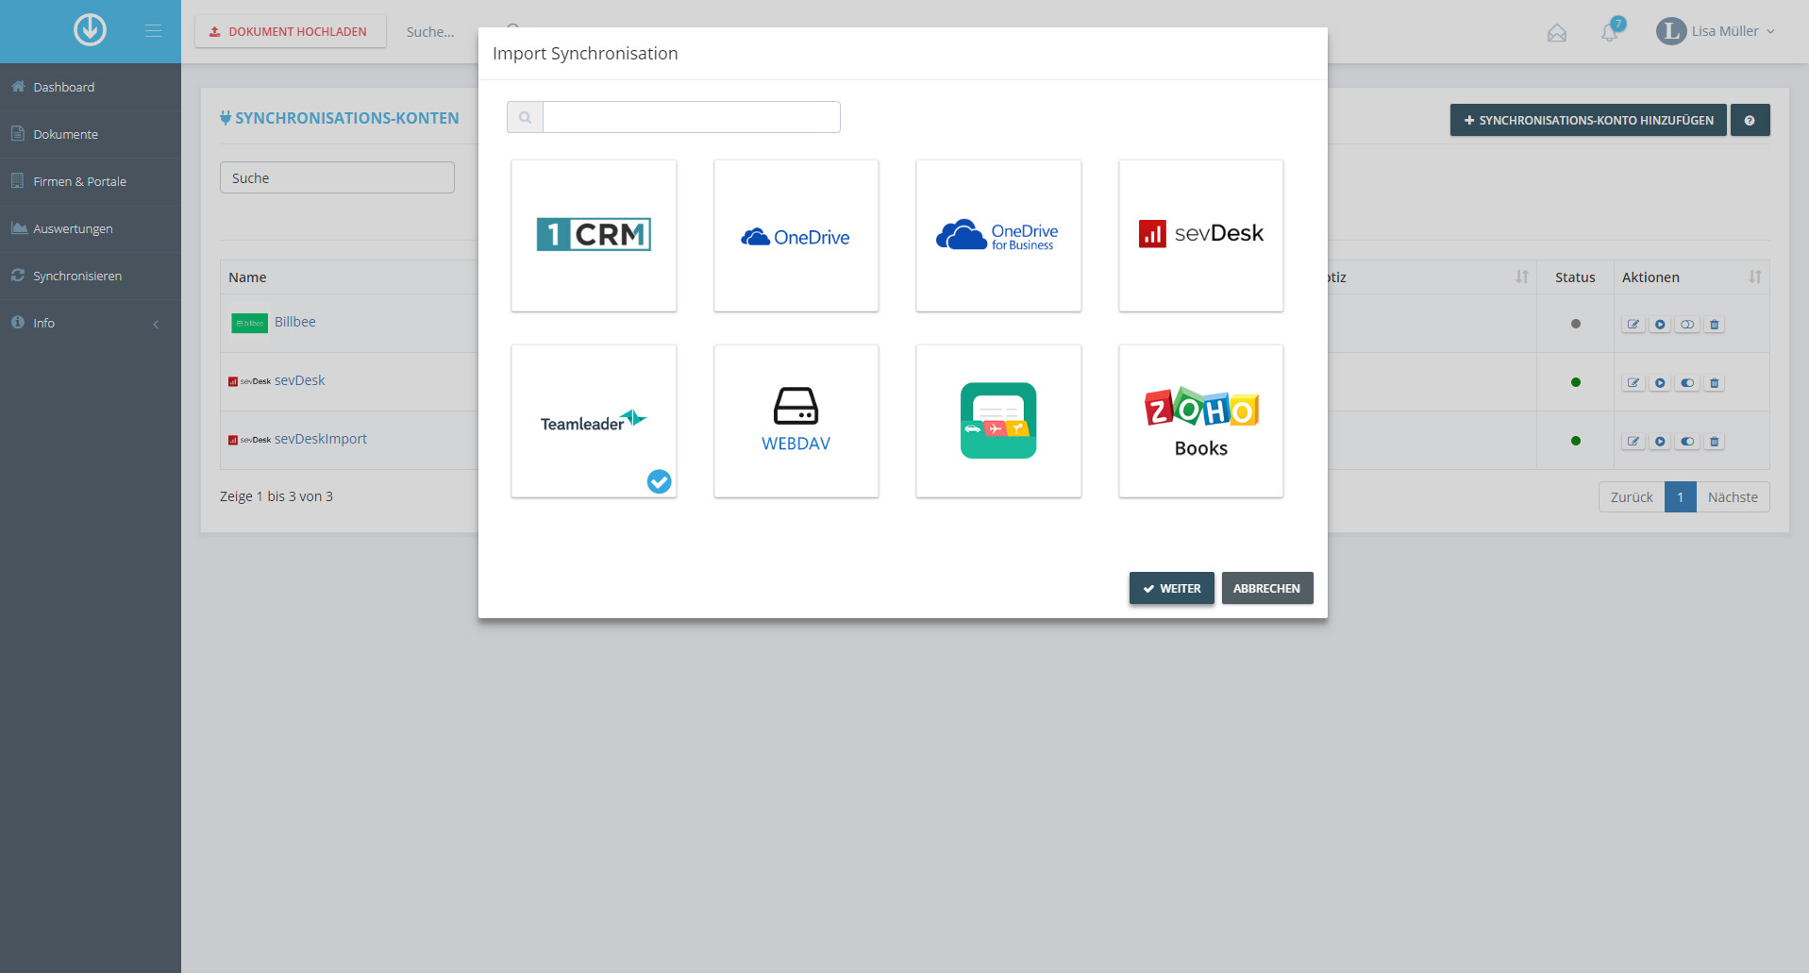Toggle the hamburger sidebar menu
The height and width of the screenshot is (973, 1809).
pyautogui.click(x=153, y=31)
